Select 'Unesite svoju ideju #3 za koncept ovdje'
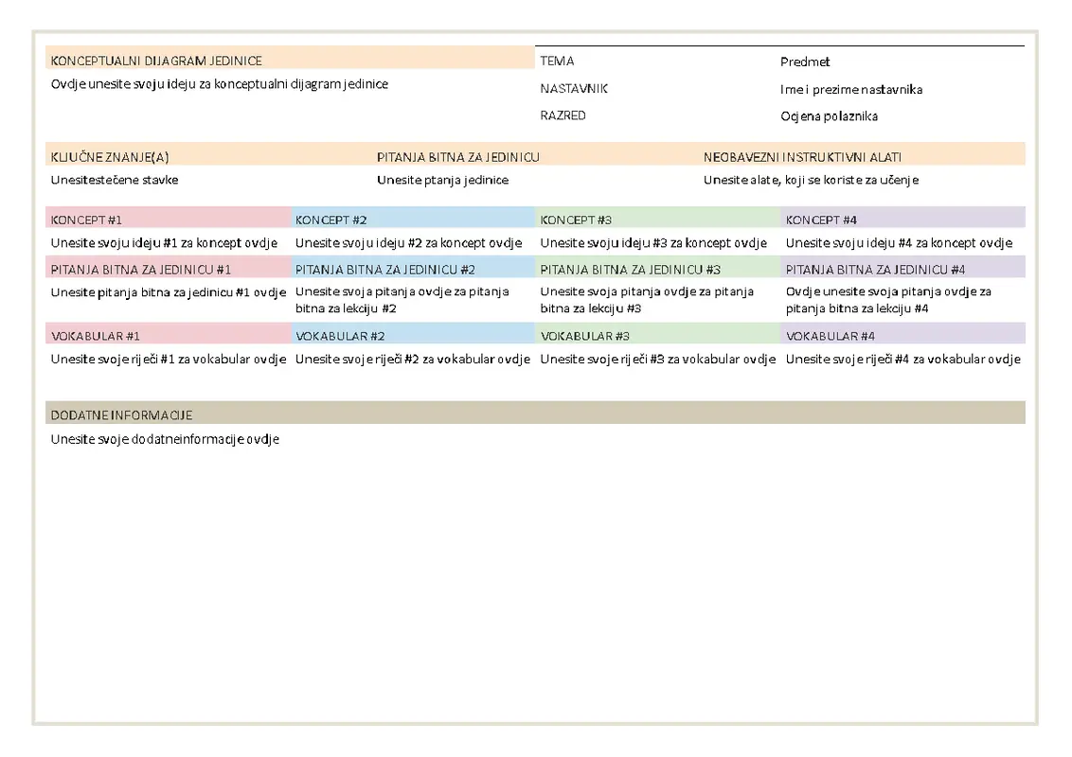The width and height of the screenshot is (1072, 757). pyautogui.click(x=653, y=243)
